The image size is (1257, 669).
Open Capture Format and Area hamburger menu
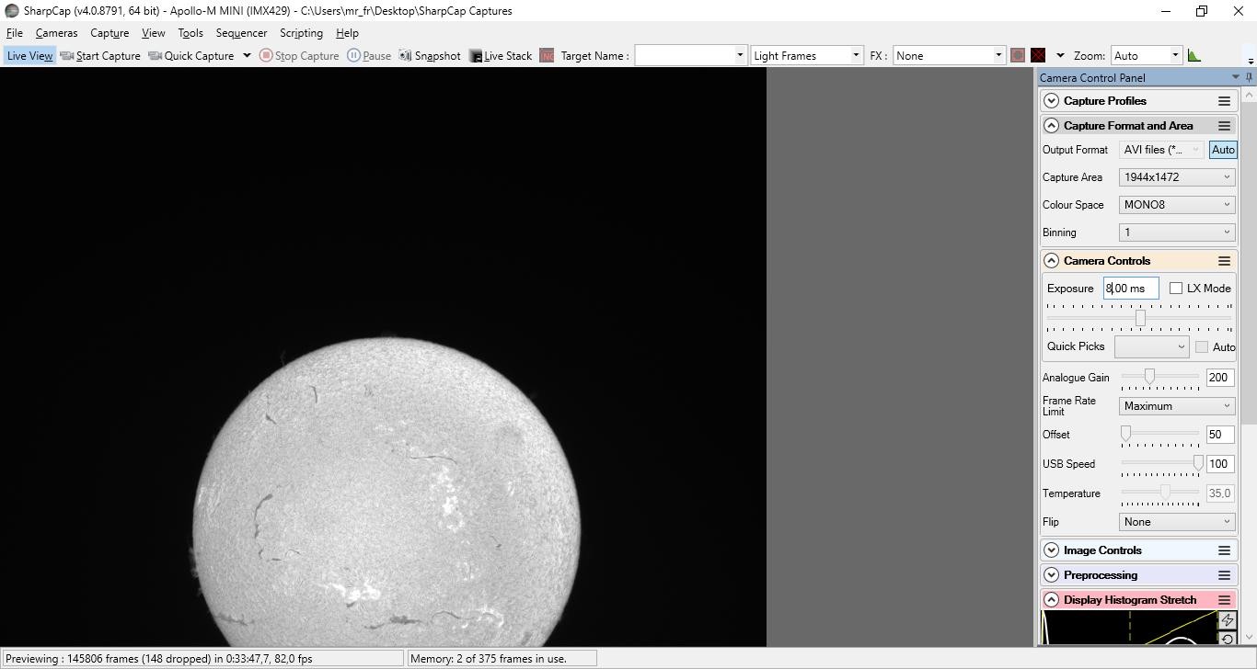click(1224, 126)
